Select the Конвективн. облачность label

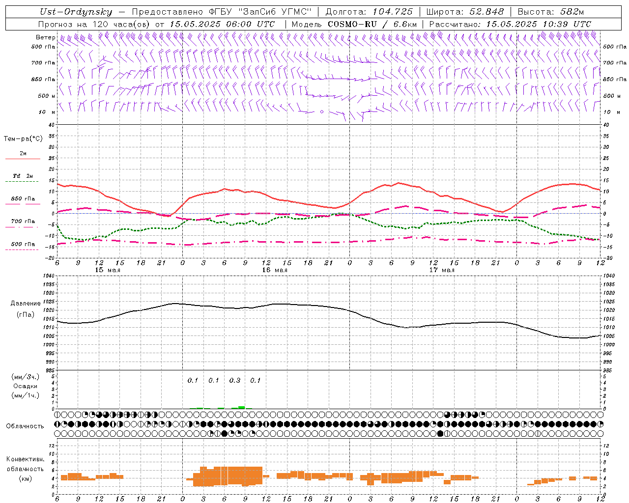point(26,464)
